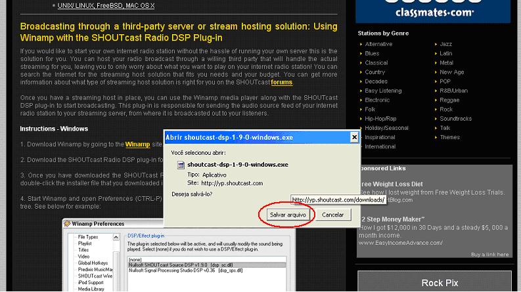Image resolution: width=521 pixels, height=292 pixels.
Task: Click the classmates.com banner
Action: (433, 11)
